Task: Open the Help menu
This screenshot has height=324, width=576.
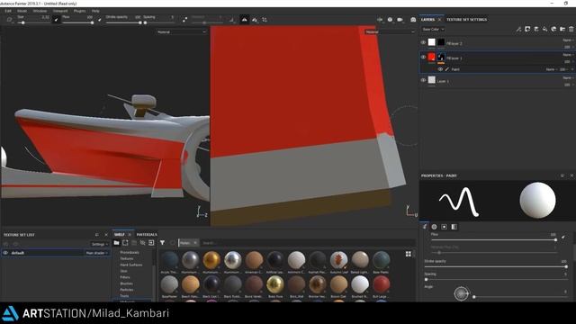Action: 95,11
